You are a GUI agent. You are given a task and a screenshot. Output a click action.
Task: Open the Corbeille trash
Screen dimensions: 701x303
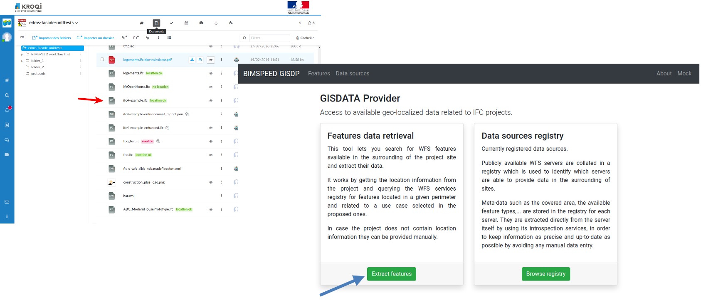[305, 38]
